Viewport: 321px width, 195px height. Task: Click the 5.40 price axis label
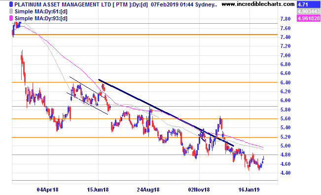(x=285, y=127)
